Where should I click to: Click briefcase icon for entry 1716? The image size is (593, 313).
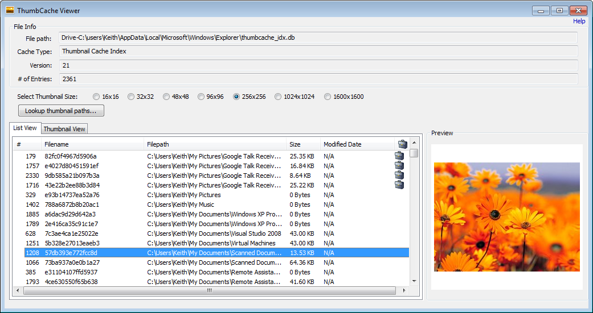(x=399, y=185)
